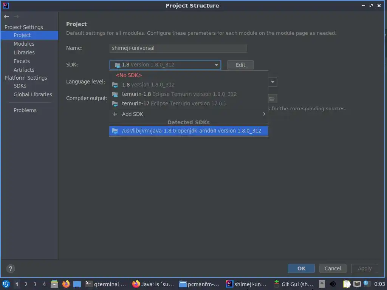The height and width of the screenshot is (290, 387).
Task: Switch to the shimeji-un... IntelliJ taskbar window
Action: point(246,284)
